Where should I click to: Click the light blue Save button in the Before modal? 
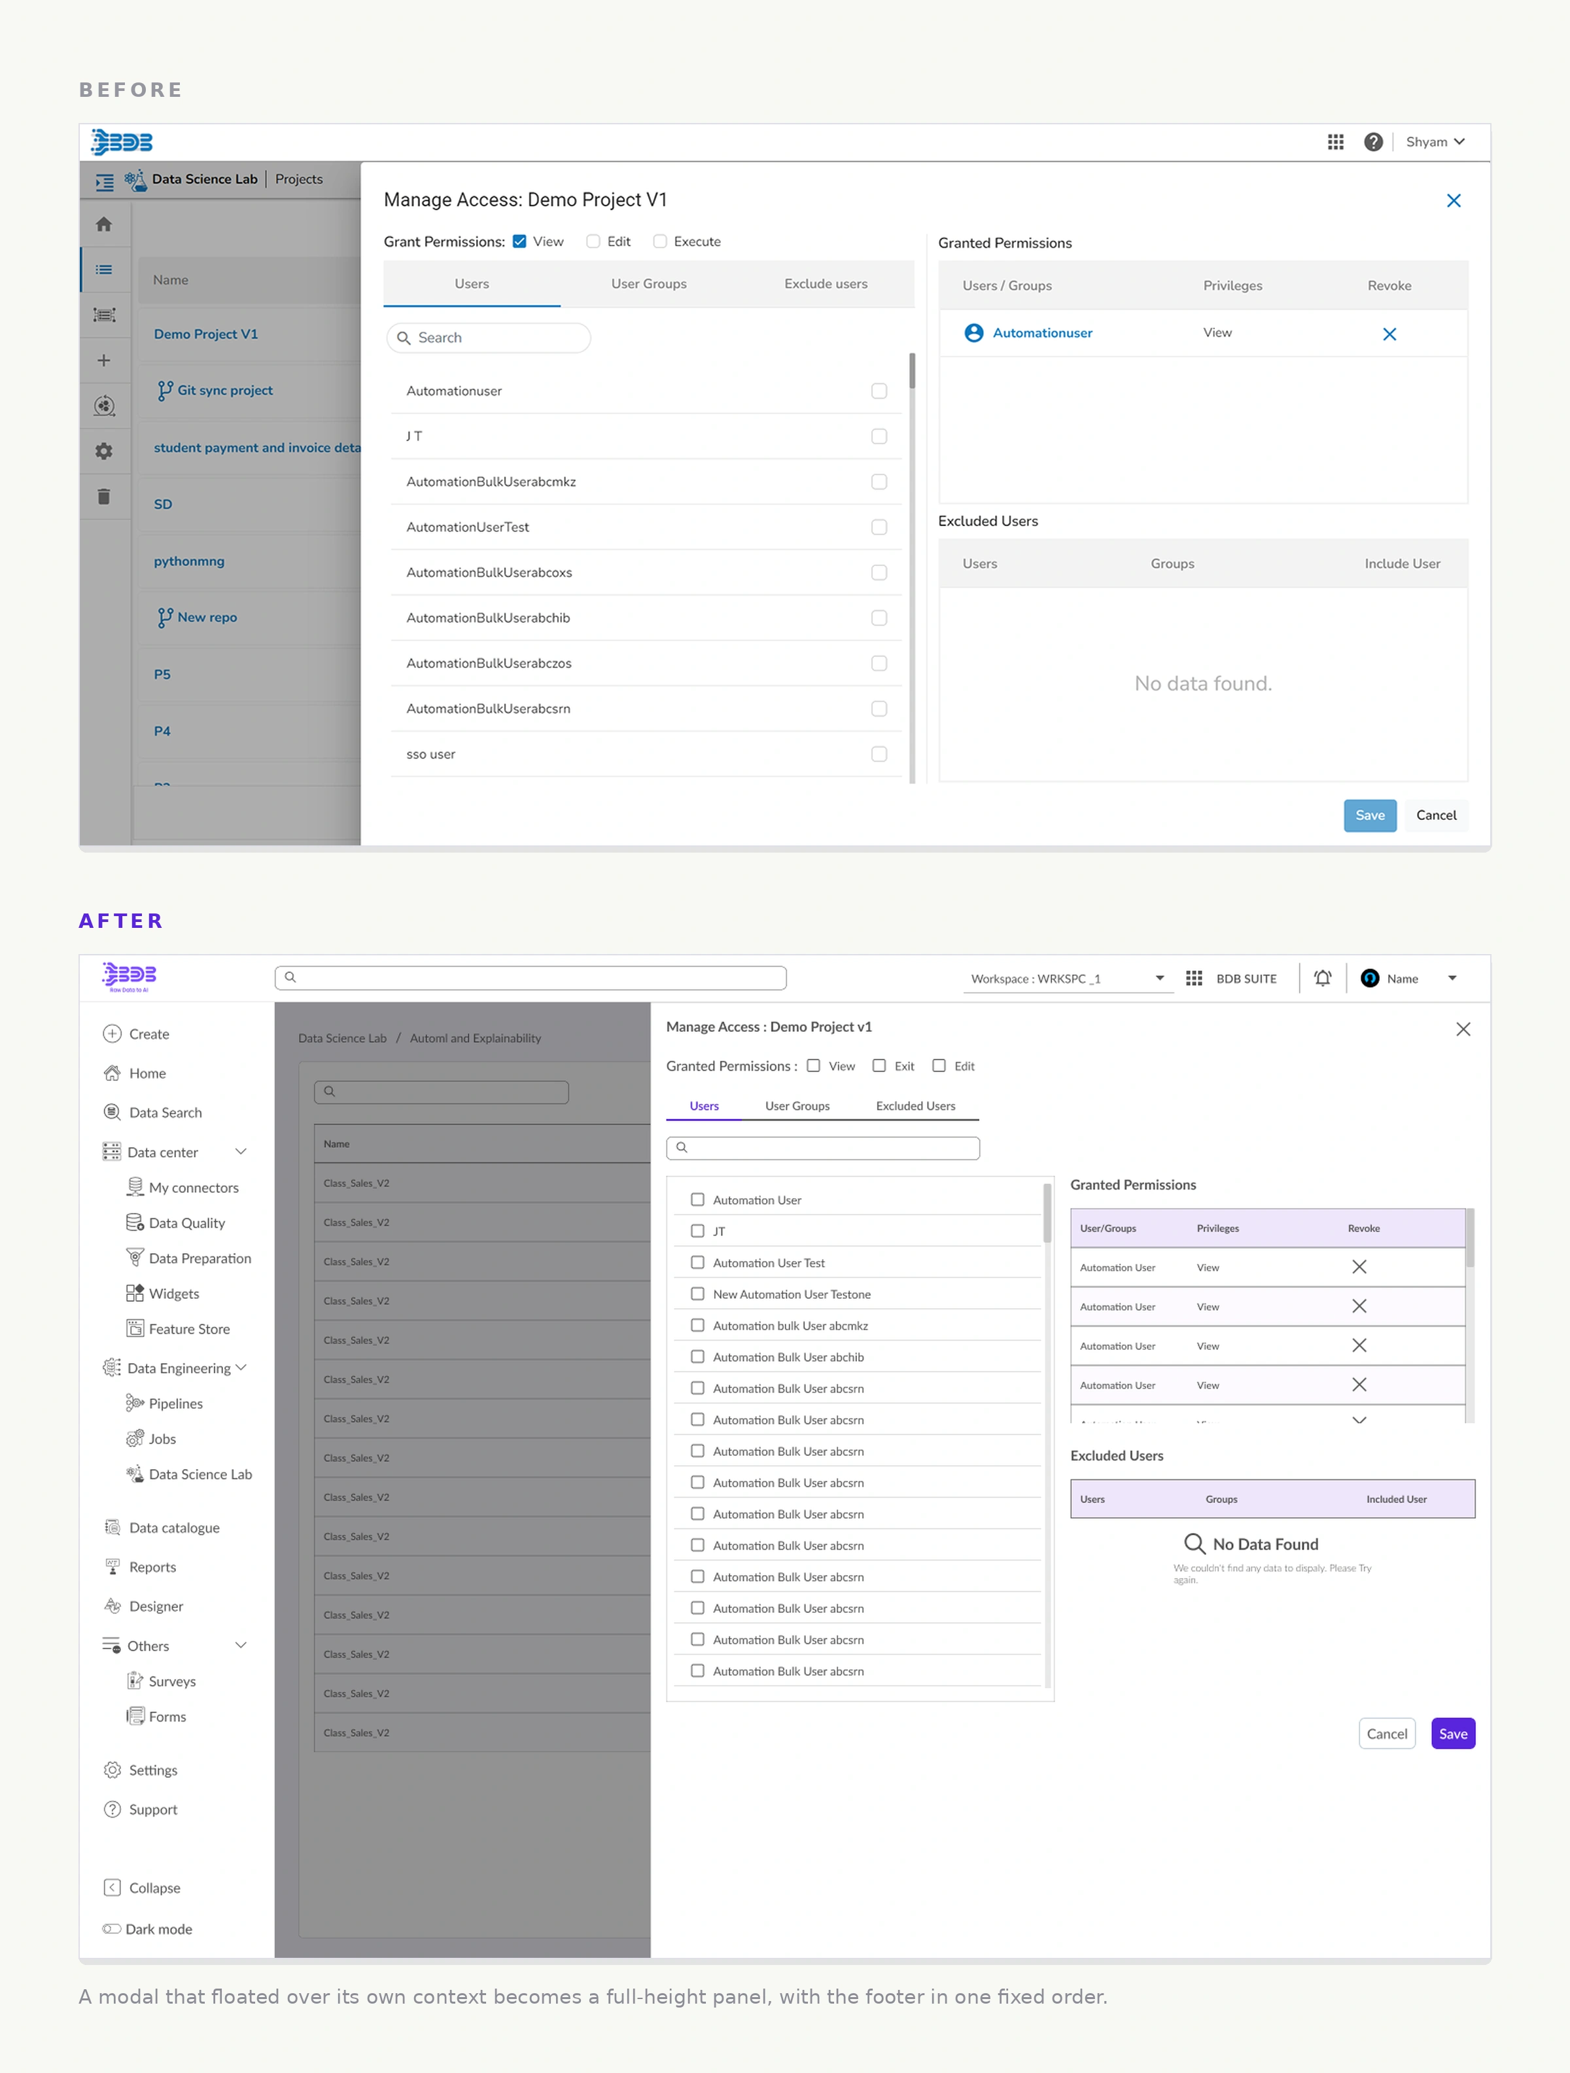[x=1370, y=815]
